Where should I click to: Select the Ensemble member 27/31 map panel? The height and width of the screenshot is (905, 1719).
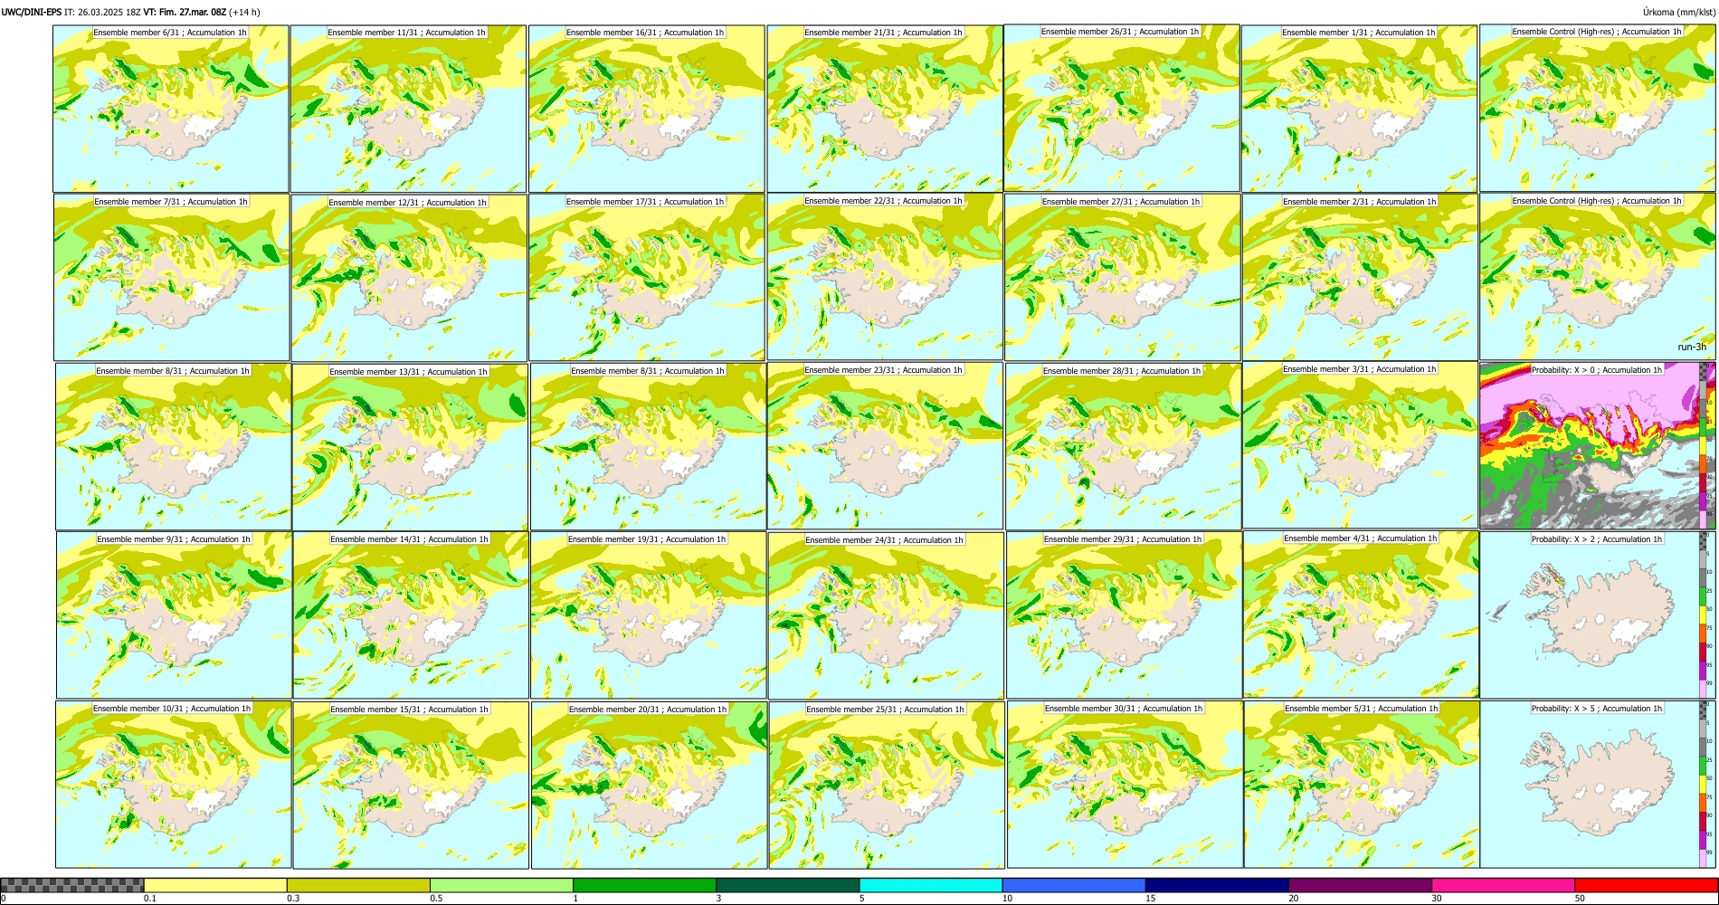point(1122,277)
